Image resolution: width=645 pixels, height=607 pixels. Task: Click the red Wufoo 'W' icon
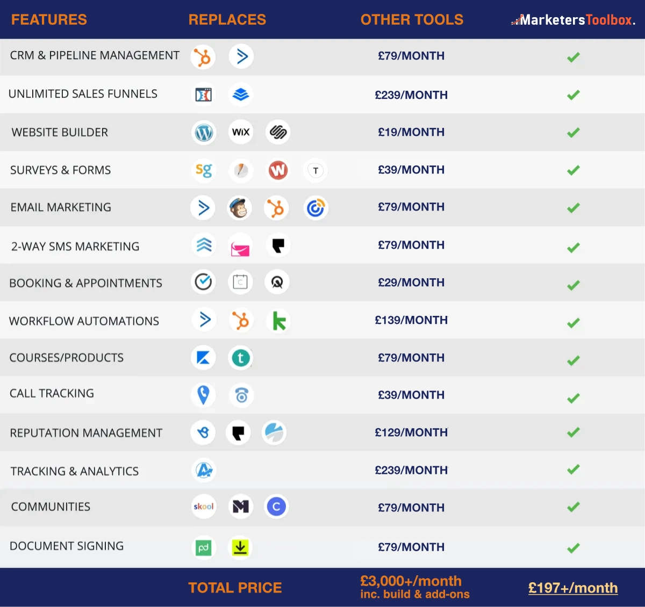[278, 170]
